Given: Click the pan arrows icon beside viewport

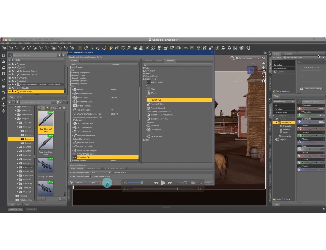Looking at the screenshot, I should tap(263, 67).
